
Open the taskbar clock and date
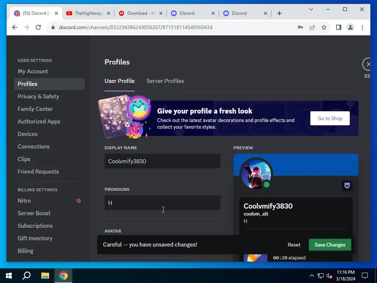pyautogui.click(x=345, y=276)
